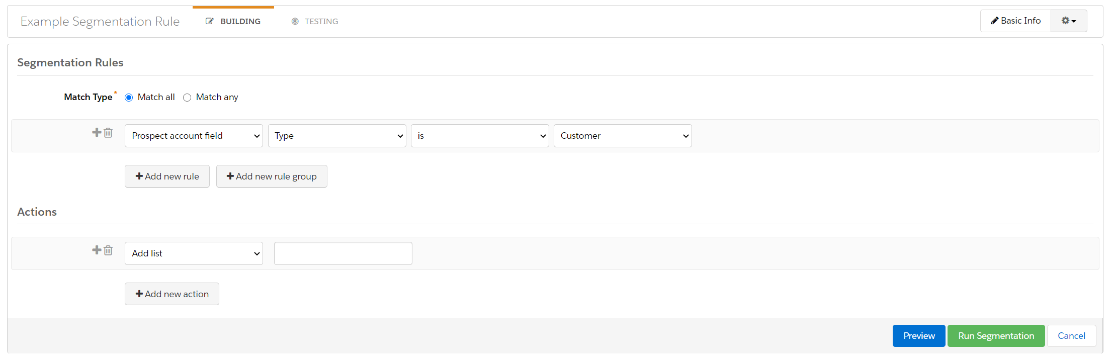
Task: Open the 'is' operator dropdown
Action: [480, 136]
